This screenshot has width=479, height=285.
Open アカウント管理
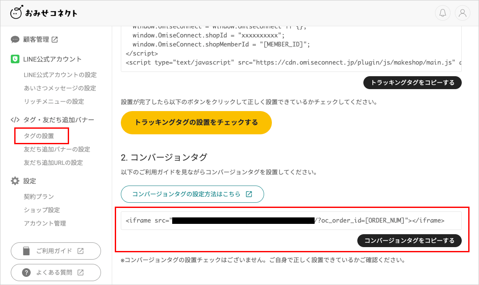click(x=45, y=223)
